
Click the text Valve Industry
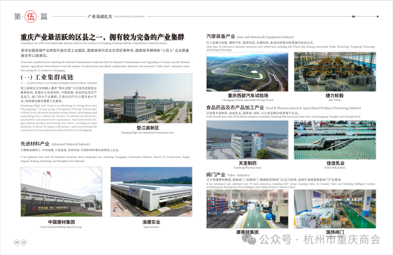pyautogui.click(x=239, y=175)
